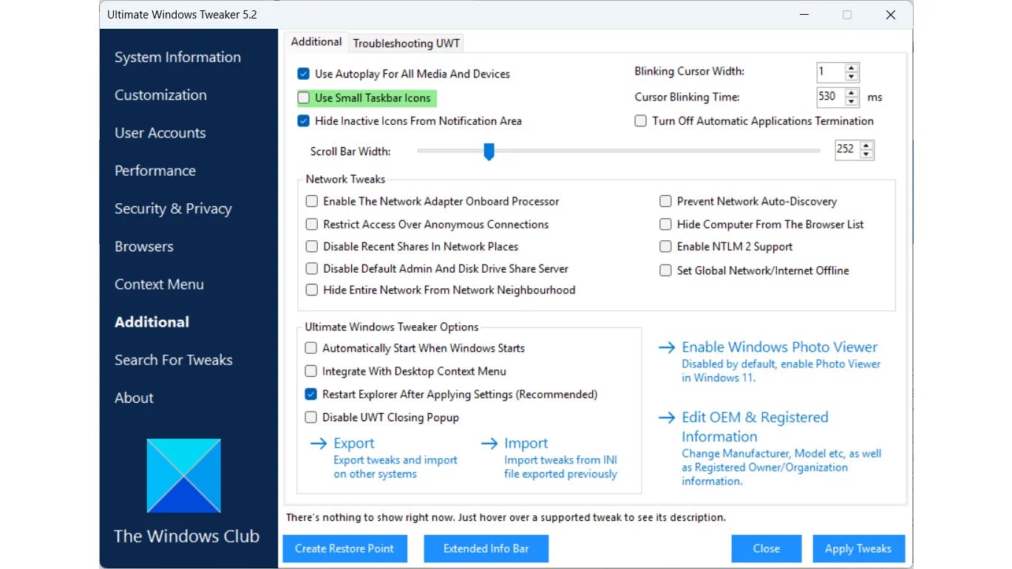
Task: Toggle Use Autoplay For All Media And Devices
Action: [x=303, y=74]
